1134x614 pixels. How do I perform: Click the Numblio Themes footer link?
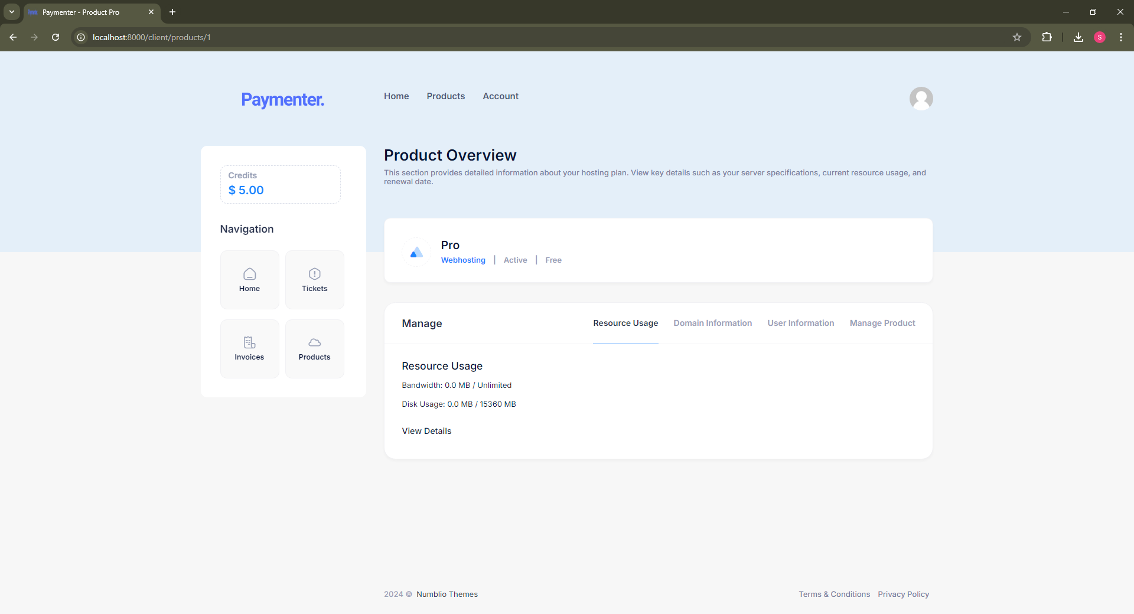tap(447, 594)
